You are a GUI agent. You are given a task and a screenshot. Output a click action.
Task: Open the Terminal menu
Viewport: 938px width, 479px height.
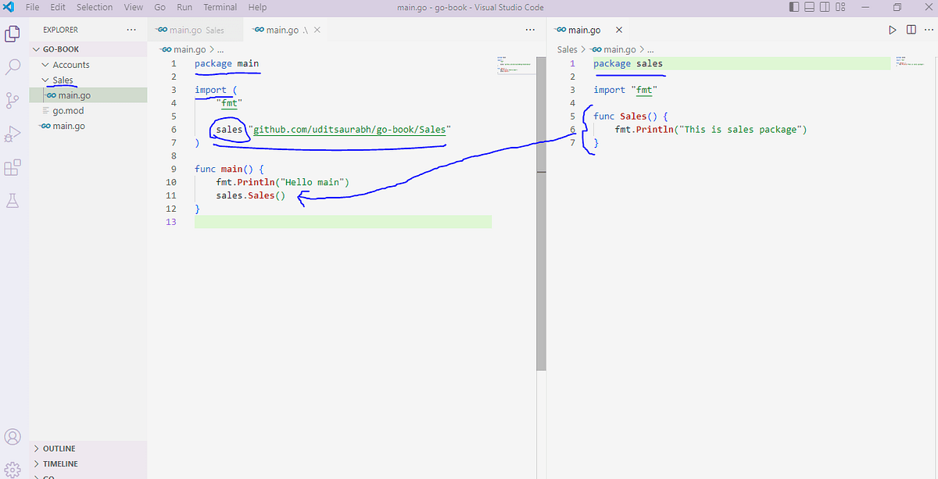[x=220, y=7]
